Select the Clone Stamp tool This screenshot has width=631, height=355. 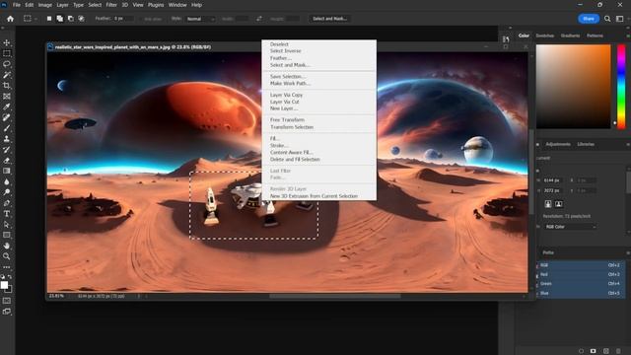pos(7,139)
